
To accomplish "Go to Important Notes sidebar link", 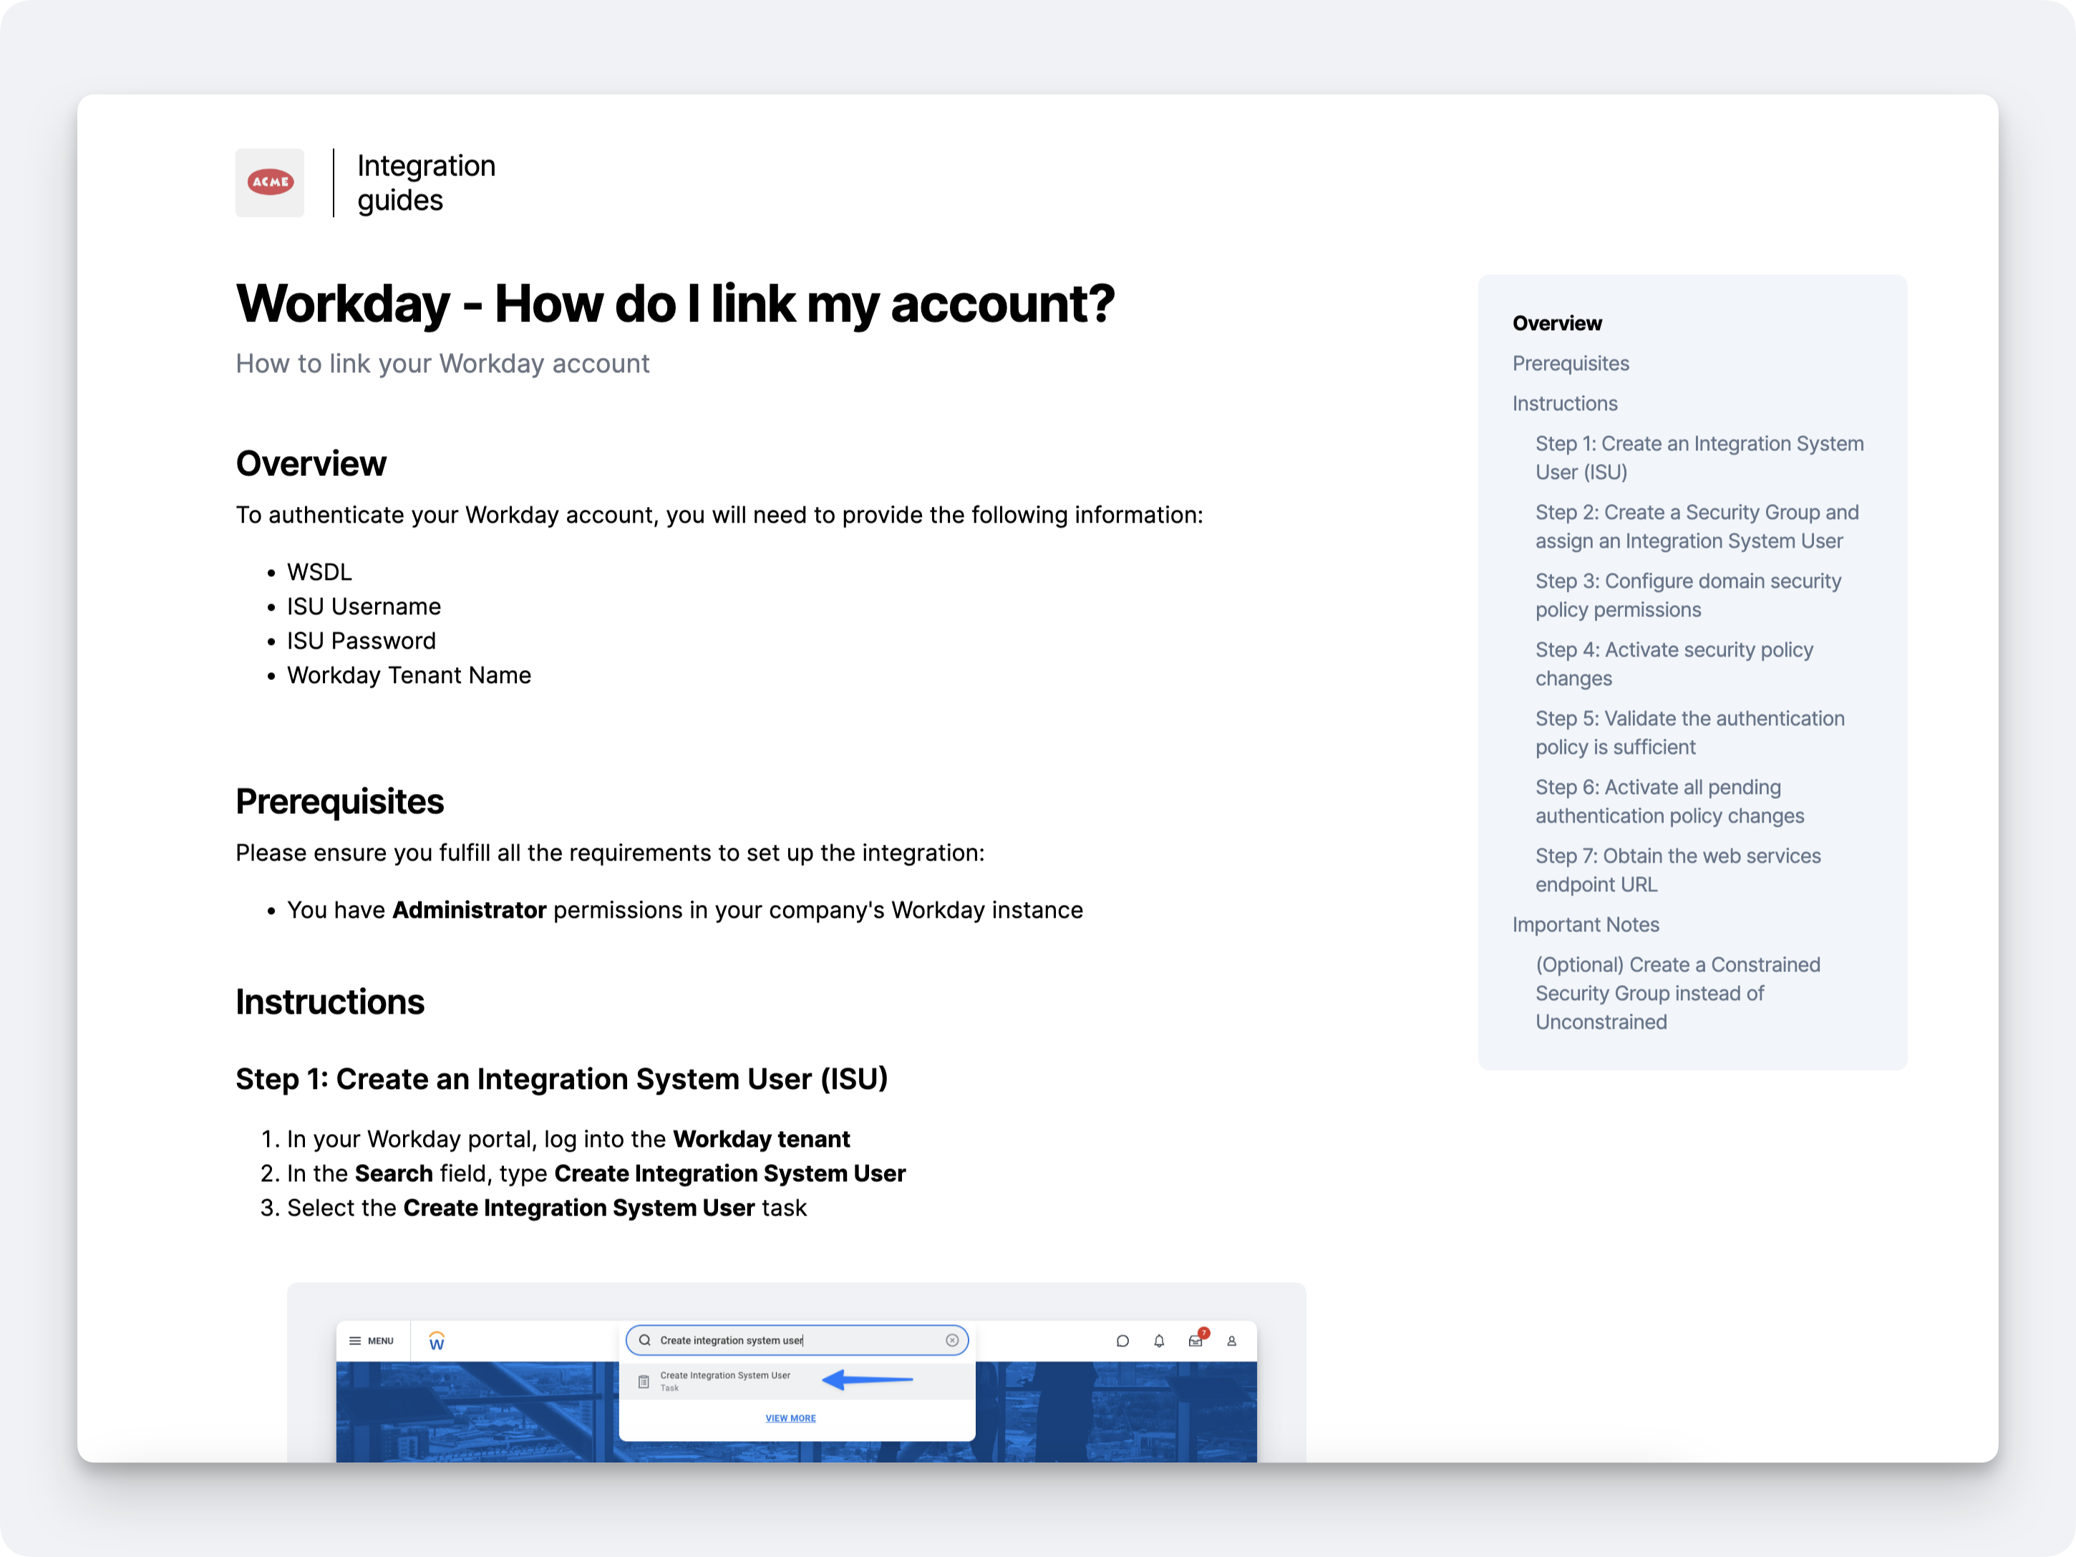I will [x=1585, y=924].
